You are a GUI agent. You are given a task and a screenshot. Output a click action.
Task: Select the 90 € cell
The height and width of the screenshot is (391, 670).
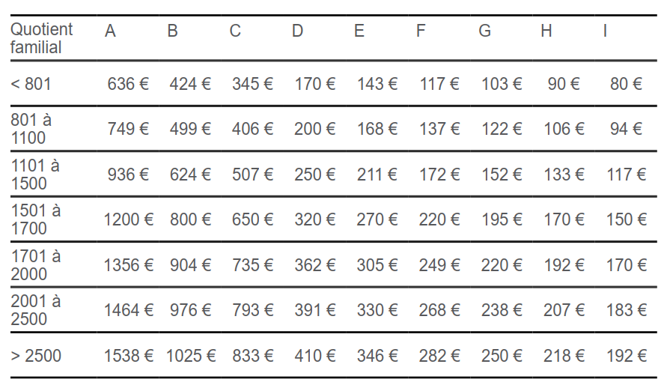point(564,84)
